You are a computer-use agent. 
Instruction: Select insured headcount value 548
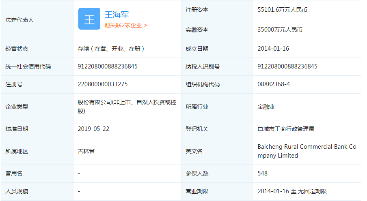[262, 173]
